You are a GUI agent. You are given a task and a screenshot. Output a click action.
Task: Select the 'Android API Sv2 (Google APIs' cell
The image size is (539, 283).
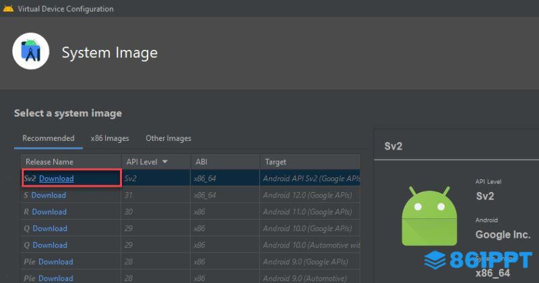(x=310, y=178)
